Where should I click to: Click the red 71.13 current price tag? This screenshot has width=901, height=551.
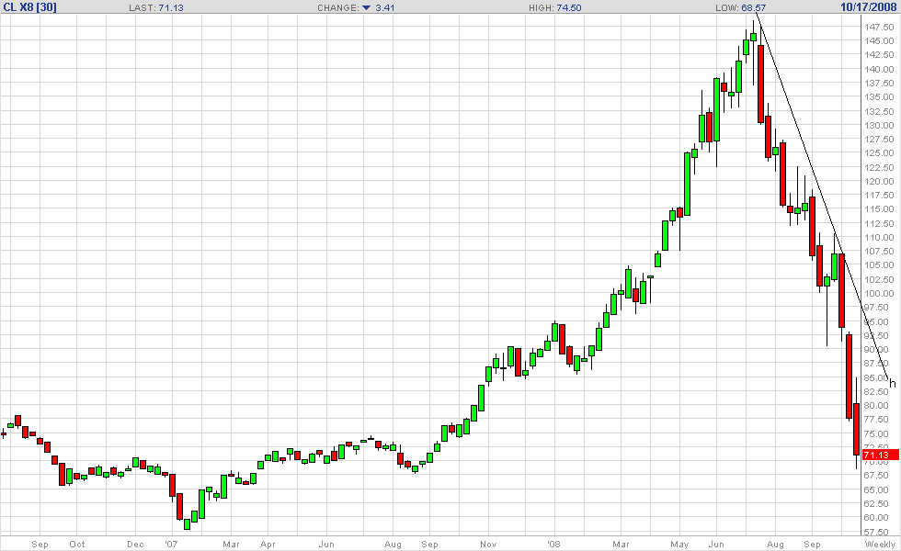pyautogui.click(x=881, y=455)
